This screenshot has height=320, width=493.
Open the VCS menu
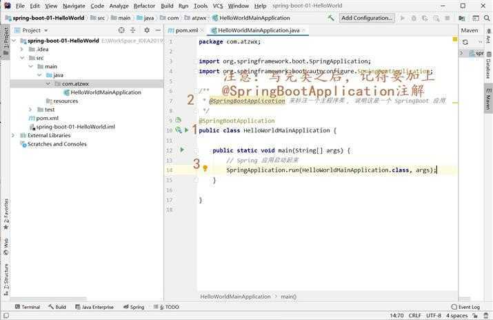(x=218, y=6)
